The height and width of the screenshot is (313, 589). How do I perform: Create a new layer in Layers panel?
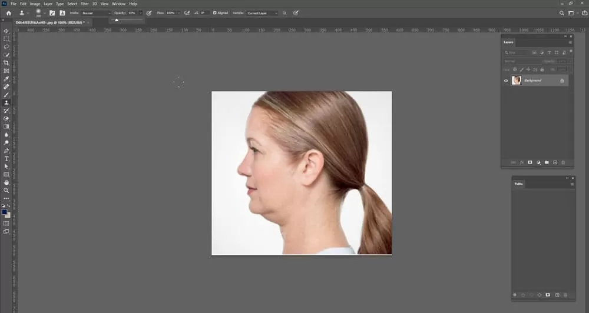(x=555, y=162)
